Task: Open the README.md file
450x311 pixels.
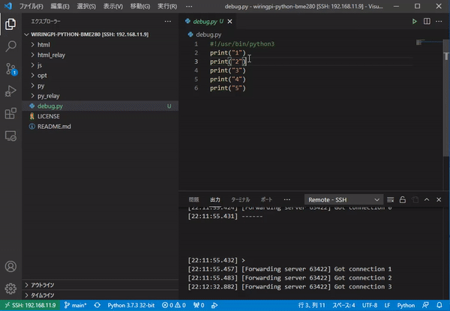Action: pos(100,127)
